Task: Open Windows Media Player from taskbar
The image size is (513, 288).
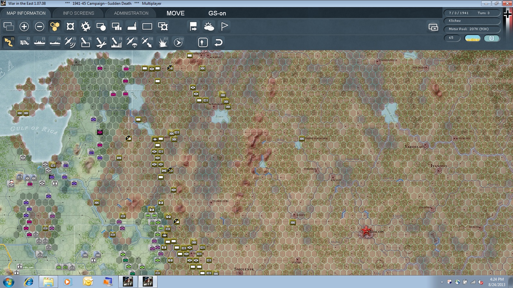Action: (67, 282)
